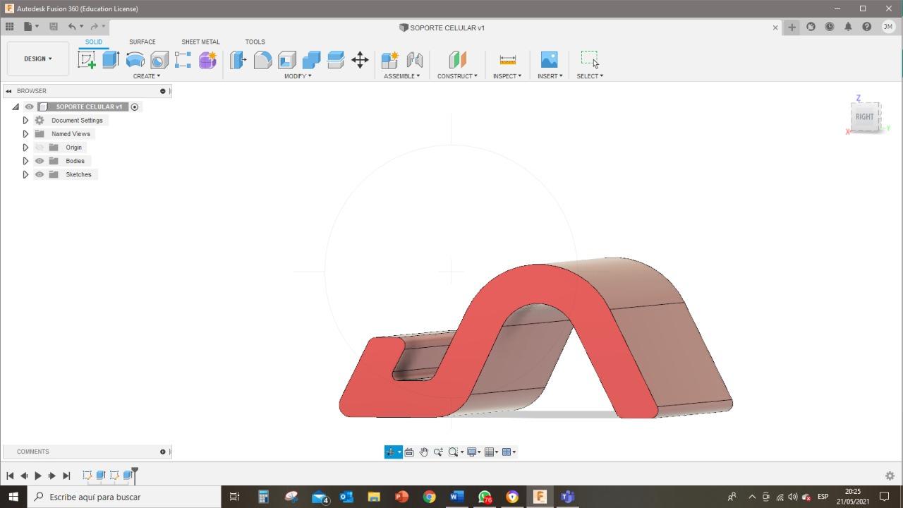
Task: Activate the Revolve tool icon
Action: click(135, 60)
